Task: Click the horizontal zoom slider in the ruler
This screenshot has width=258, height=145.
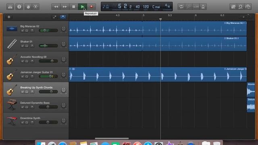Action: [x=245, y=17]
